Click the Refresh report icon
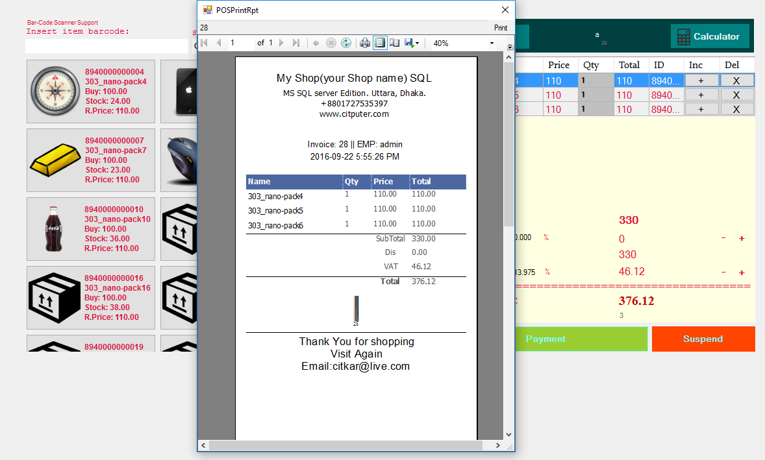765x460 pixels. point(347,43)
